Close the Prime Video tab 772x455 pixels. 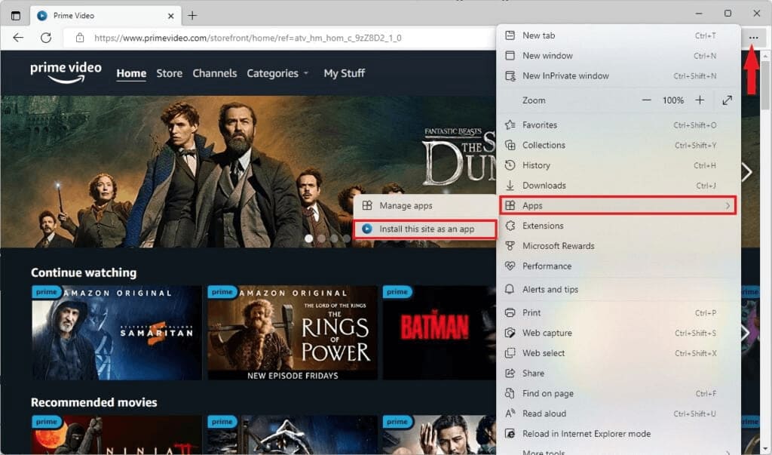tap(170, 16)
